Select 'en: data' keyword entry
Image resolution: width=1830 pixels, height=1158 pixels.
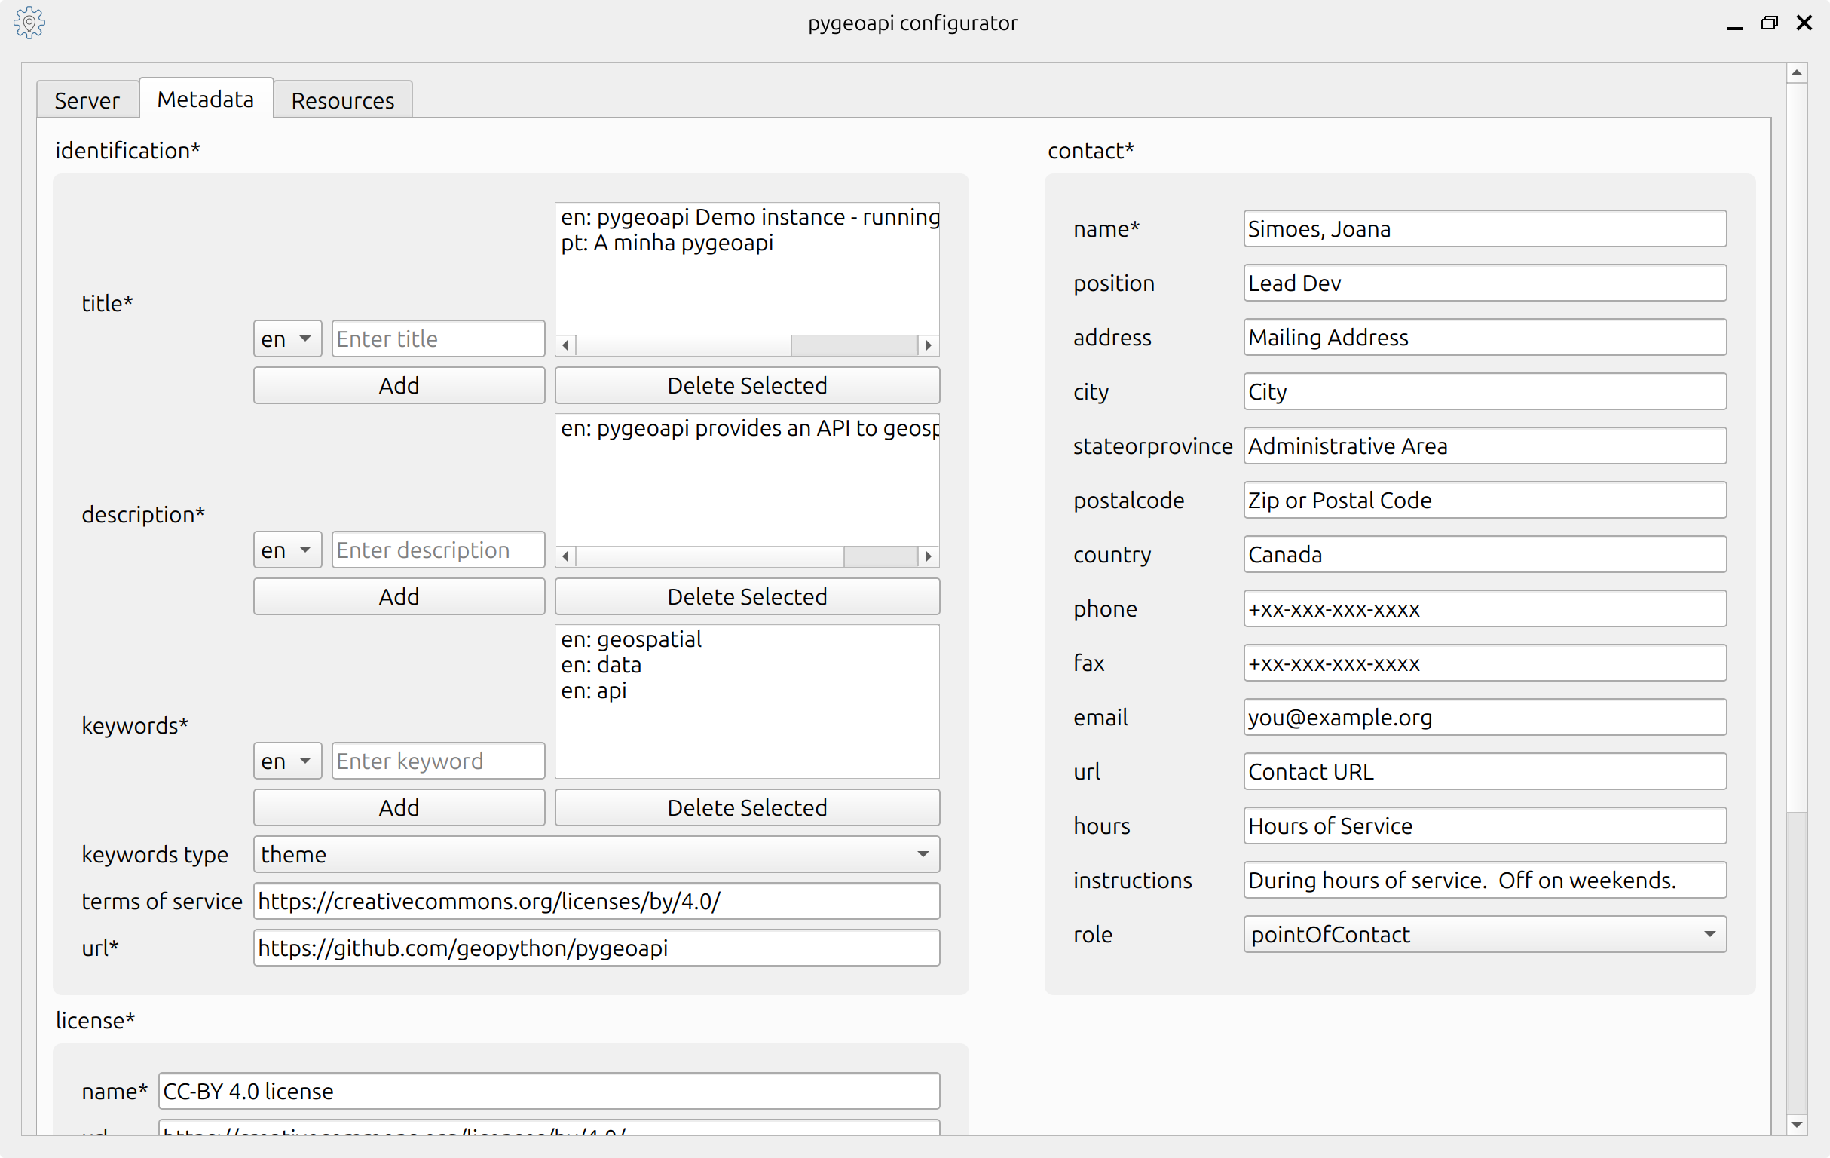tap(601, 665)
